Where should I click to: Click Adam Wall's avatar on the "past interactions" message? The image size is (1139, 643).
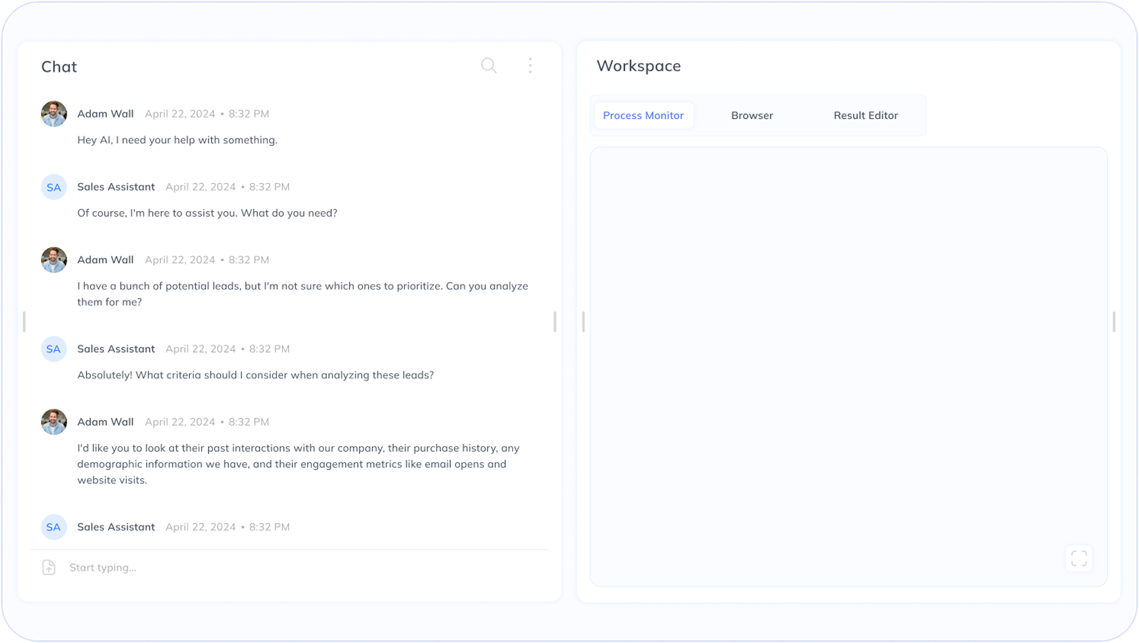(x=54, y=422)
